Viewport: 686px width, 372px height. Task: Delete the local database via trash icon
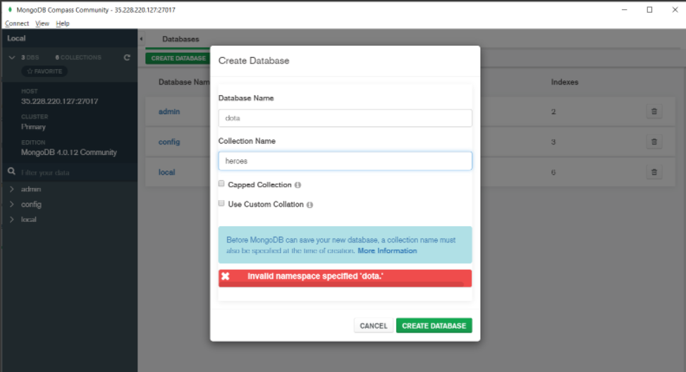pos(654,172)
